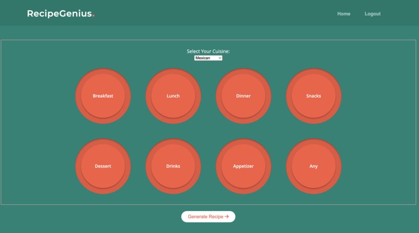The image size is (419, 233).
Task: Click the Logout nav link
Action: point(373,14)
